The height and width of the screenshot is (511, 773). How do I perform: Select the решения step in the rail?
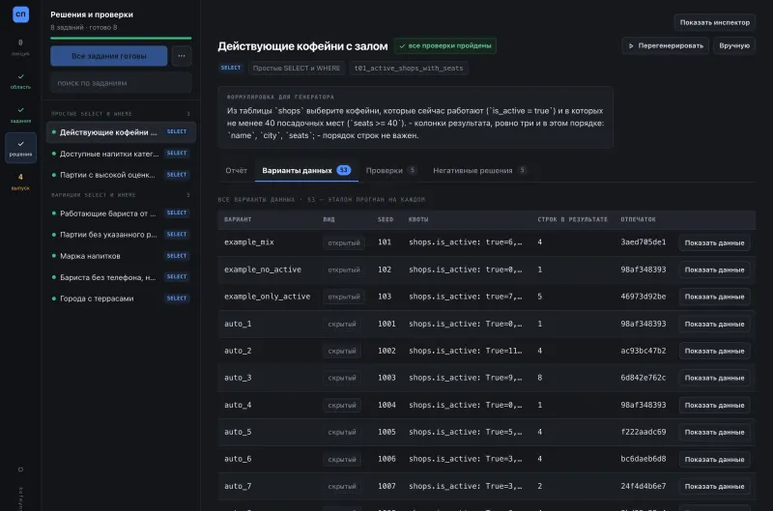click(20, 148)
